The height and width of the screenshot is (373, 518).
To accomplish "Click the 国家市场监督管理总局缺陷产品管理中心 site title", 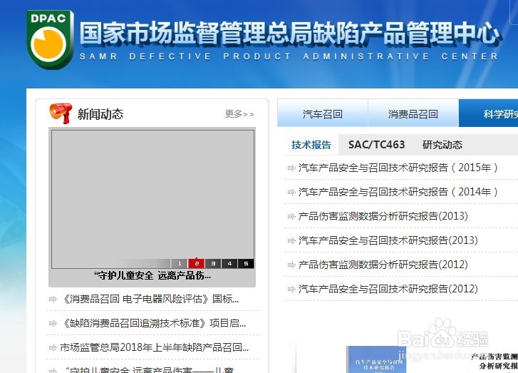I will pyautogui.click(x=289, y=33).
